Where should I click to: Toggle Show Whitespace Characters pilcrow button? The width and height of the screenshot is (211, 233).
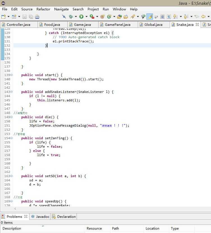pos(169,17)
